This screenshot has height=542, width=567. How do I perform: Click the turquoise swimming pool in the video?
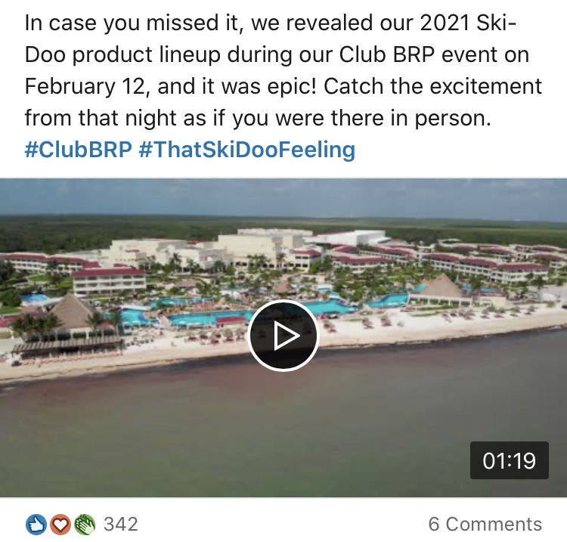pos(203,318)
